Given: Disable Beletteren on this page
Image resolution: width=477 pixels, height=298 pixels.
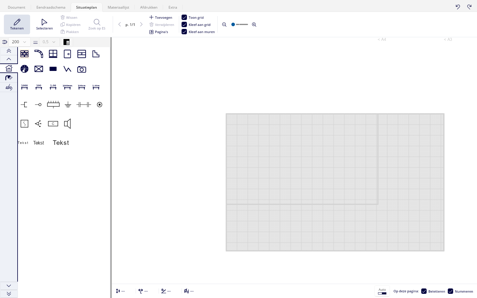Looking at the screenshot, I should [424, 291].
